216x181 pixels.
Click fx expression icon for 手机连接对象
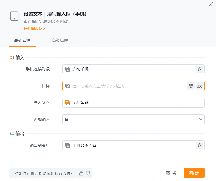pos(199,69)
